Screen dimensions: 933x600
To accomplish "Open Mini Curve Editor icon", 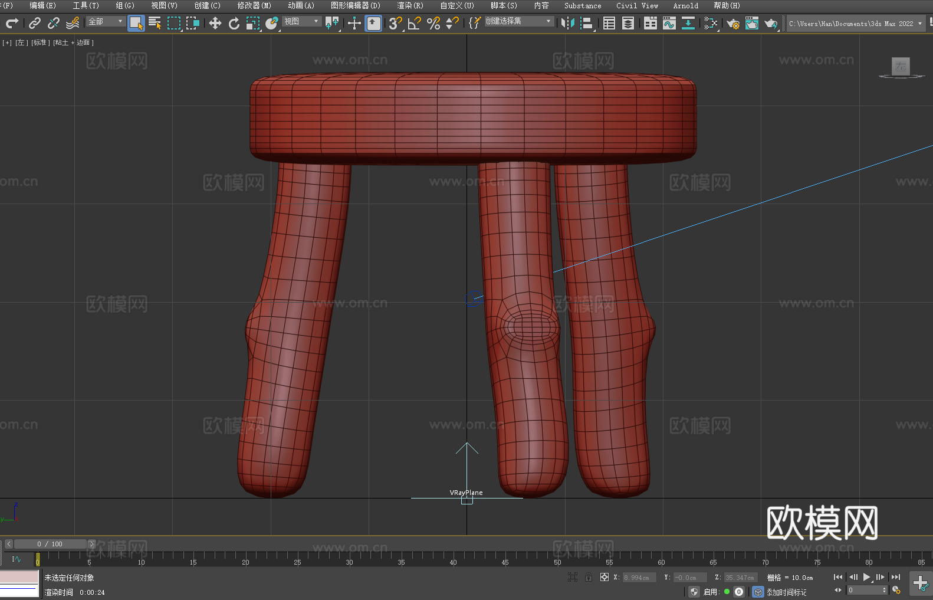I will (17, 559).
